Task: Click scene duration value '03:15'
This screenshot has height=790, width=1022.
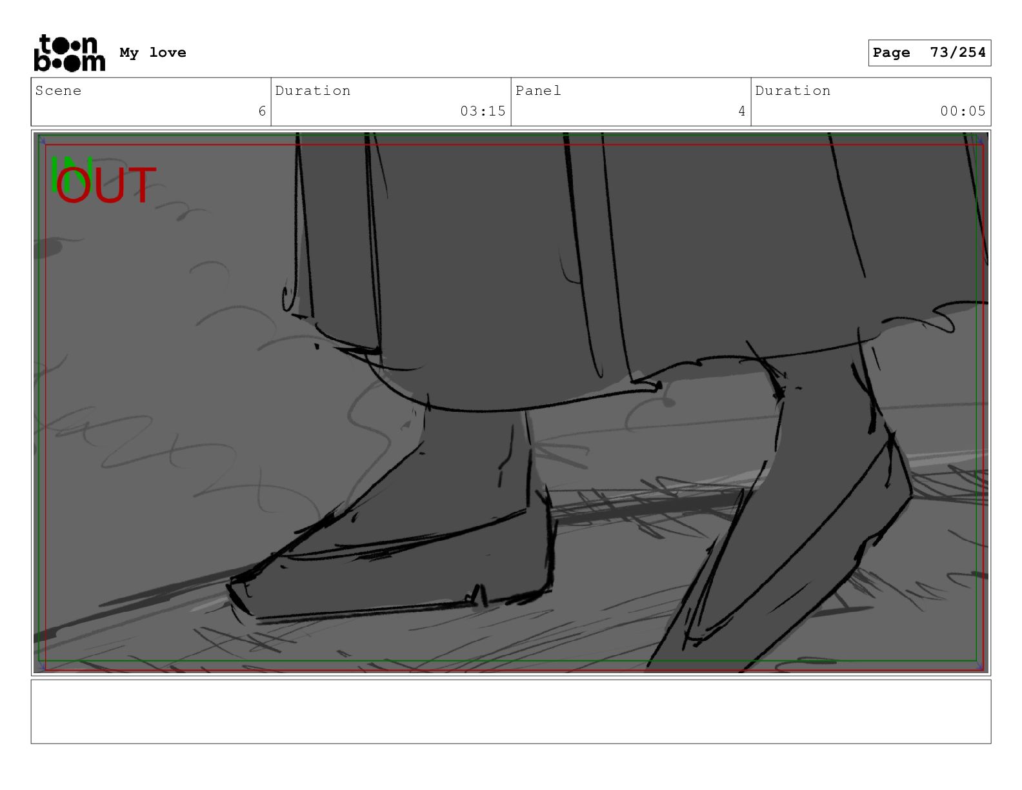Action: [x=483, y=111]
